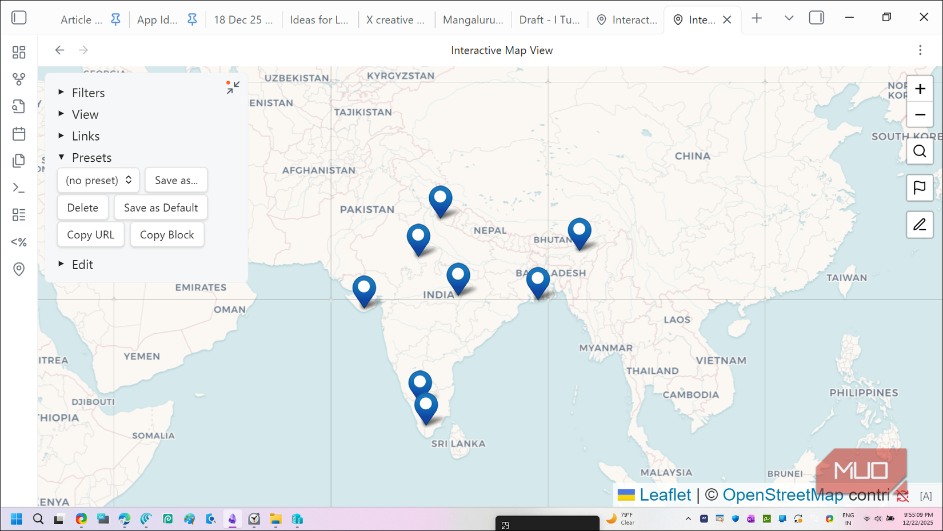This screenshot has height=531, width=943.
Task: Toggle the right sidebar panel
Action: (816, 18)
